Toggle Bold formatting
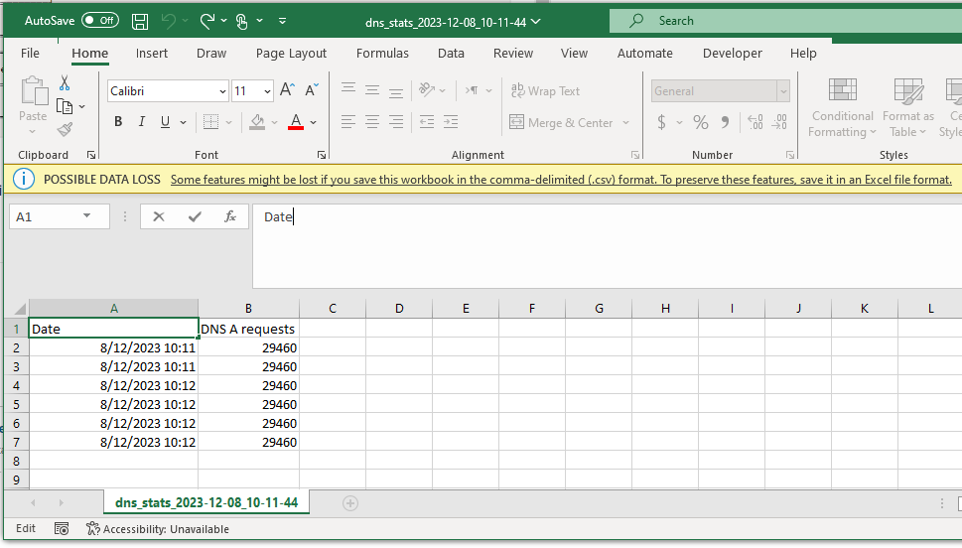Screen dimensions: 962x548 click(118, 122)
